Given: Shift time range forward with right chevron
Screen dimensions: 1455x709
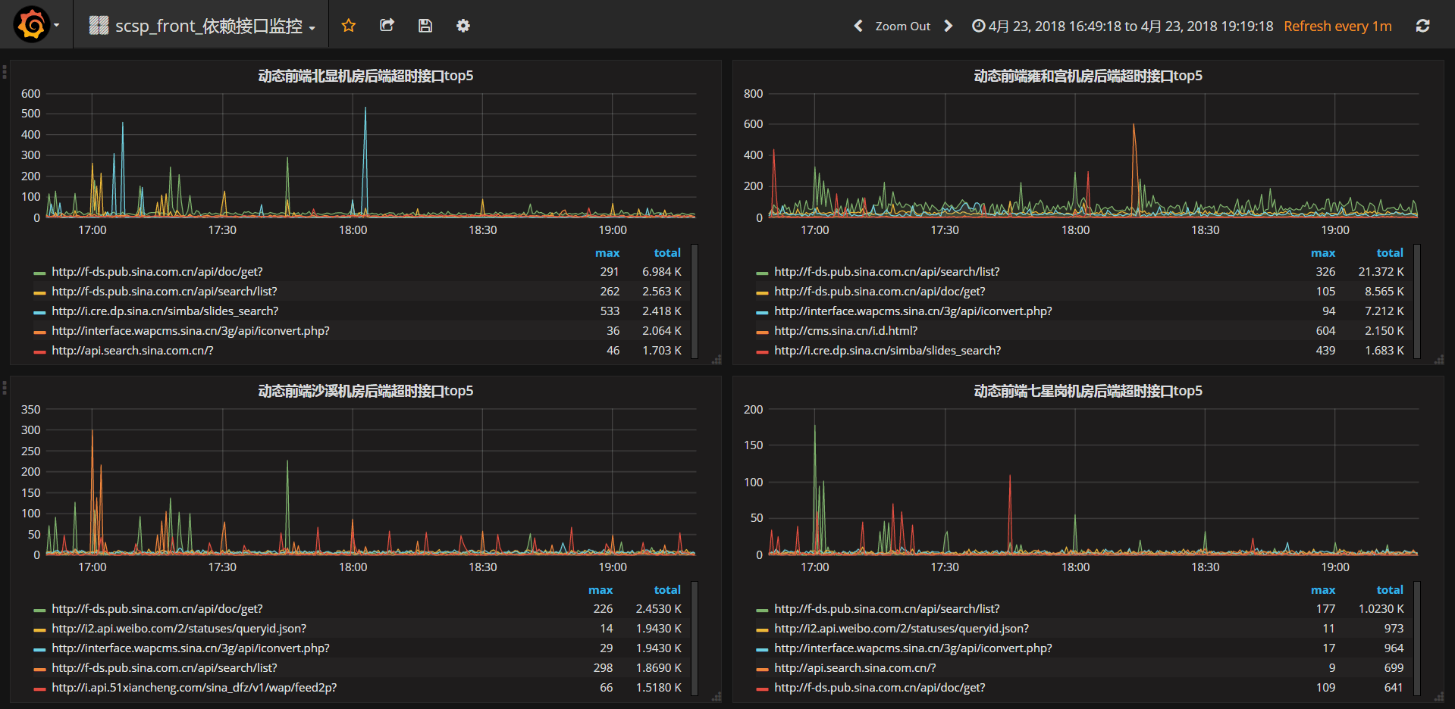Looking at the screenshot, I should 949,26.
